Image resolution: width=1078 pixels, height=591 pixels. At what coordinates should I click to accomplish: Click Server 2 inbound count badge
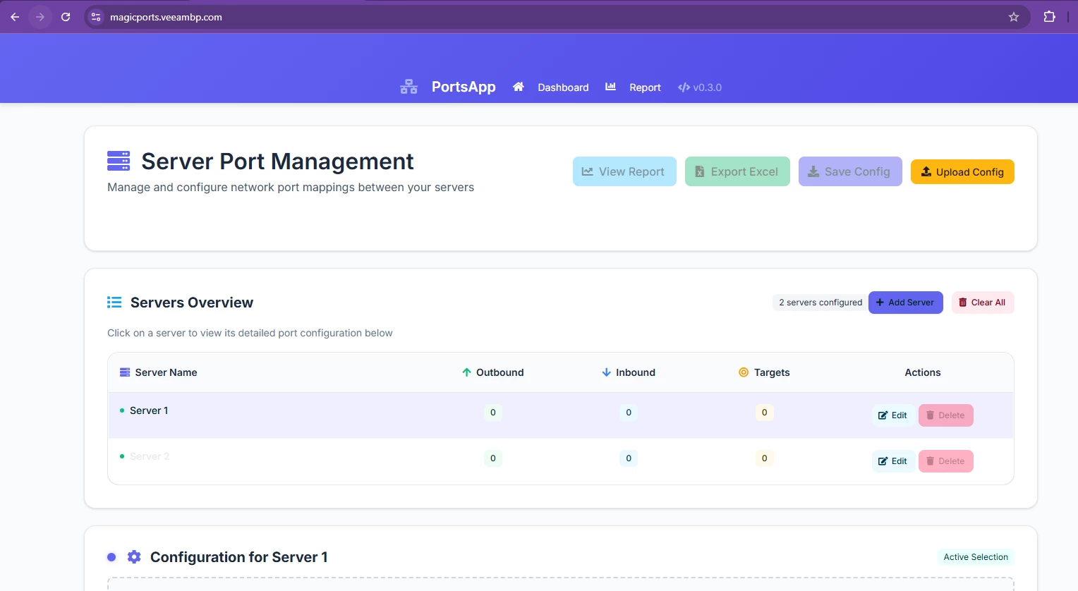[x=629, y=458]
